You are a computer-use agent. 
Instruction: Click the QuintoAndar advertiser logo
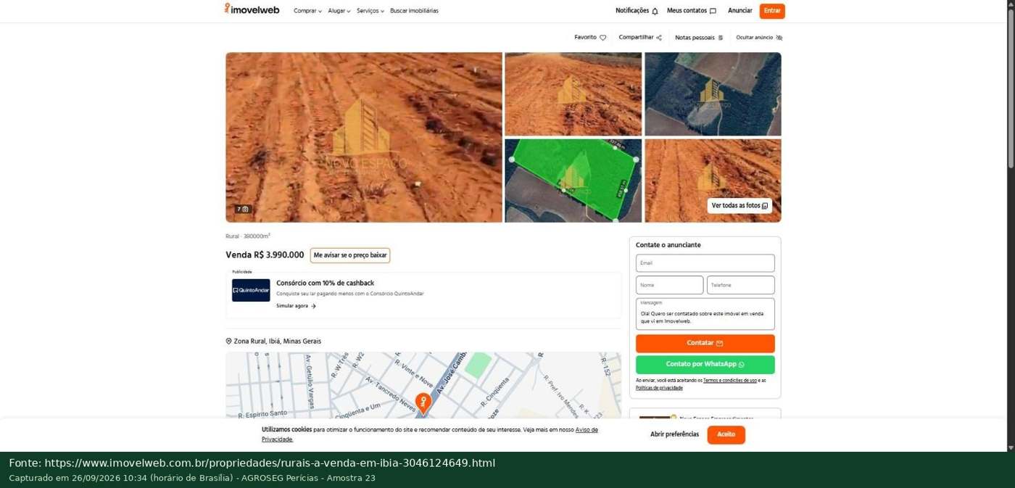point(251,290)
